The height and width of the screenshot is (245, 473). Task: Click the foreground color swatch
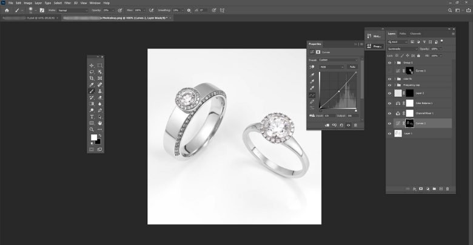click(x=94, y=137)
